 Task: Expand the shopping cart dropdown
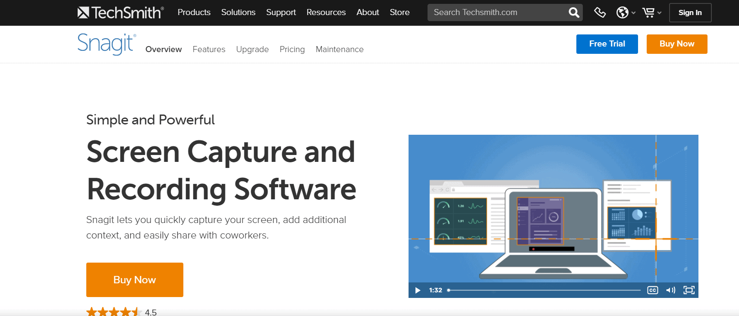click(651, 12)
